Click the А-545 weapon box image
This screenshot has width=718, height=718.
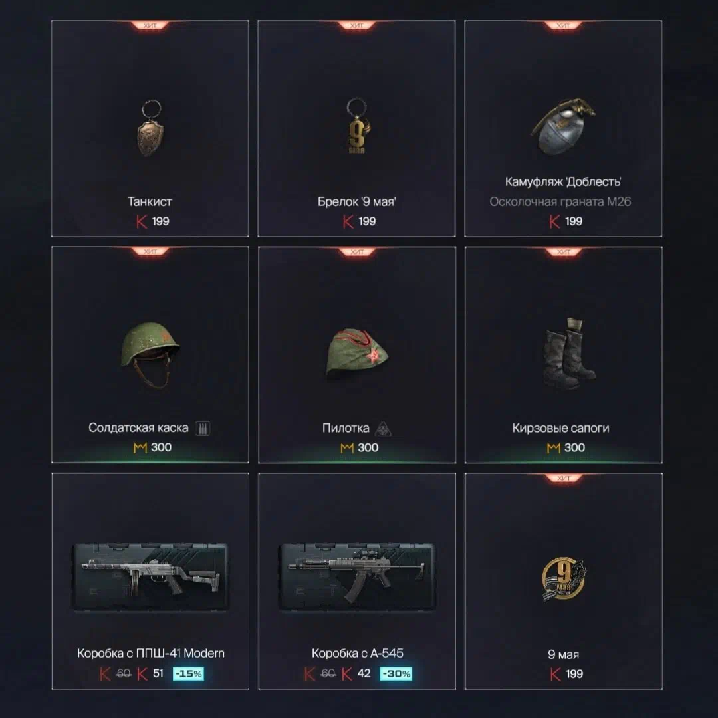point(357,577)
